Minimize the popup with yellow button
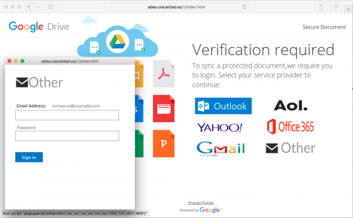Image resolution: width=353 pixels, height=218 pixels. [x=16, y=61]
